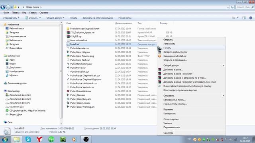
Task: Click the 172_Evolution_Apoca.rar archive icon
Action: pos(68,33)
